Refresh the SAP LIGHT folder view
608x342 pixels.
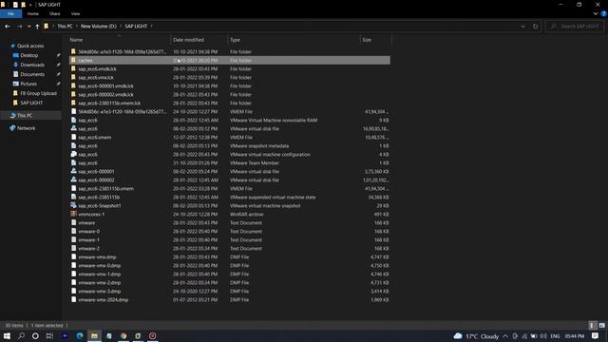coord(536,27)
